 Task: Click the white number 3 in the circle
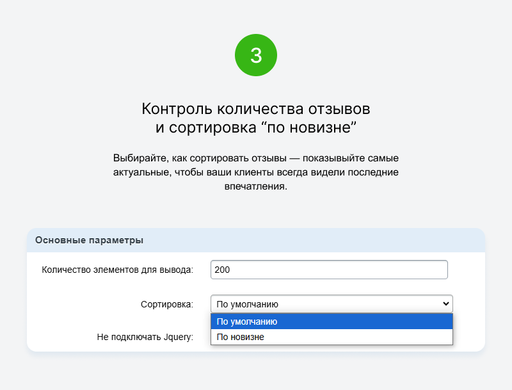[x=256, y=55]
